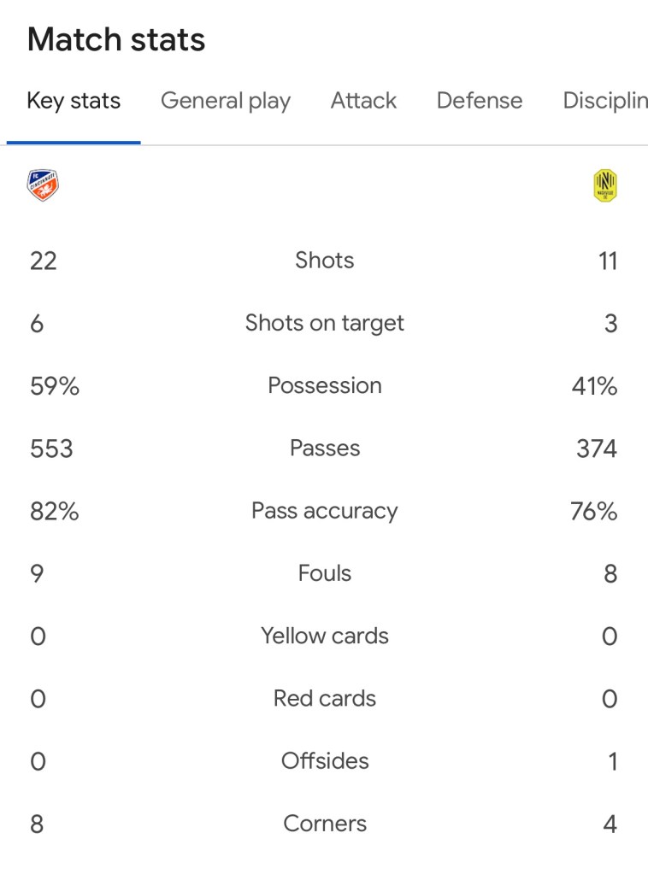Click the Nashville SC team logo
The width and height of the screenshot is (648, 874).
tap(605, 186)
